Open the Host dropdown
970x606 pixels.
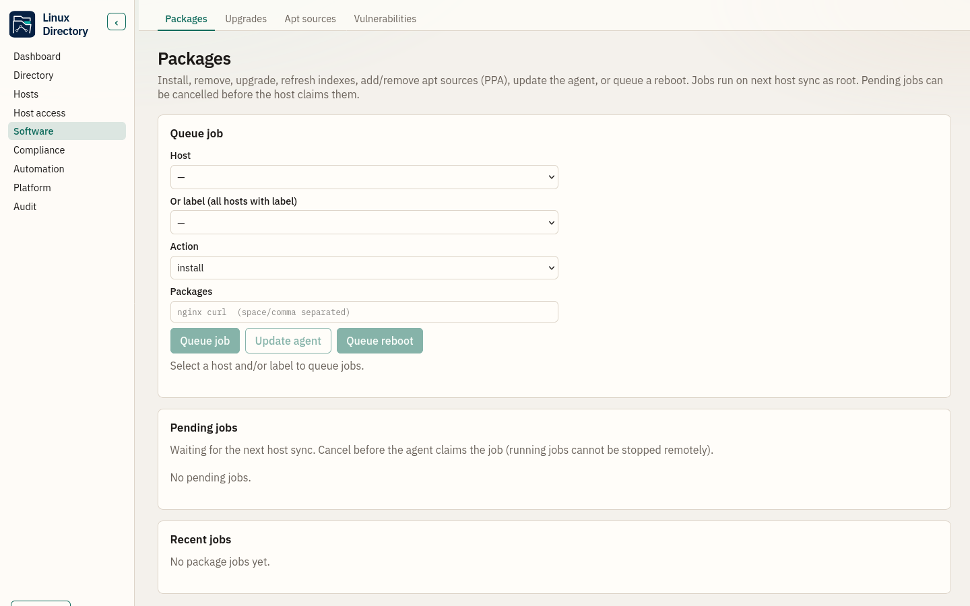pyautogui.click(x=364, y=177)
